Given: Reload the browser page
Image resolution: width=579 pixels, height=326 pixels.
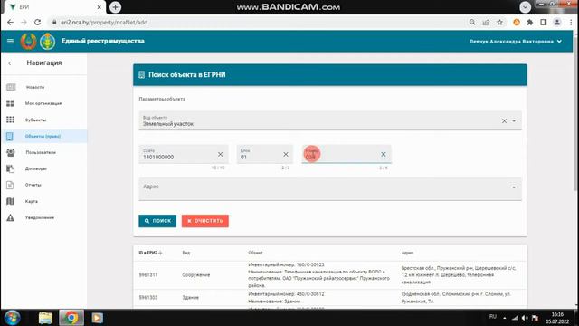Looking at the screenshot, I should pyautogui.click(x=37, y=22).
